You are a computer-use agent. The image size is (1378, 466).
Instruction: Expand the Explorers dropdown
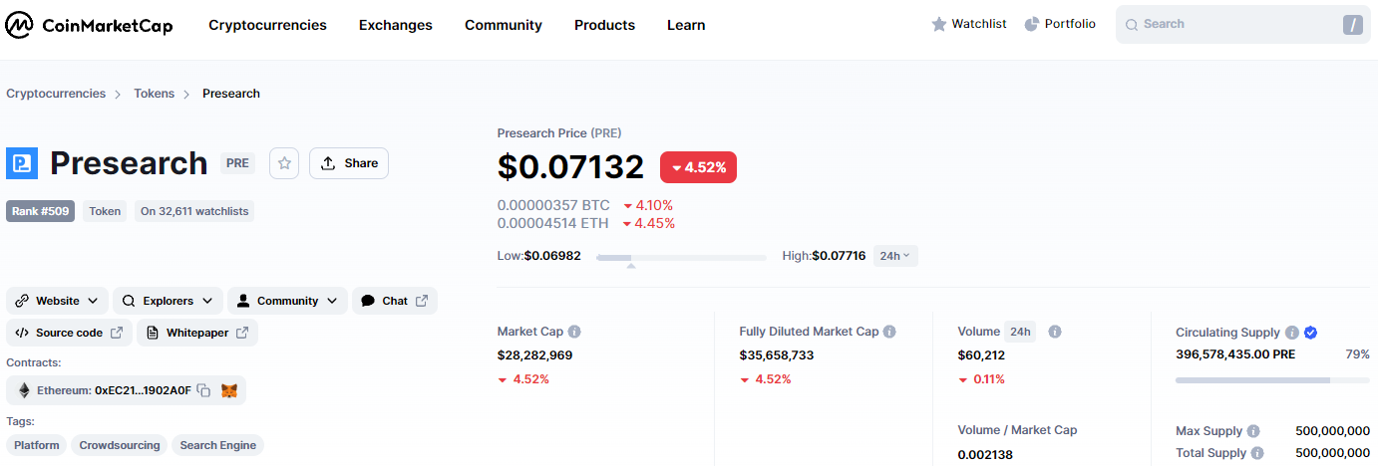168,301
